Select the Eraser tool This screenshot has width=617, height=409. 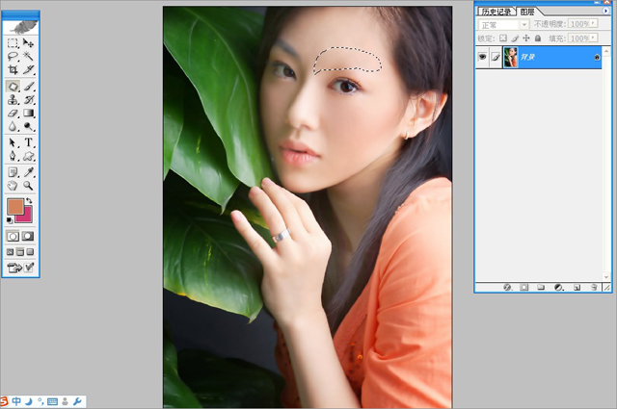pos(13,114)
